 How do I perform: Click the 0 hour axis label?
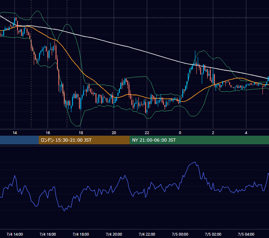click(180, 133)
